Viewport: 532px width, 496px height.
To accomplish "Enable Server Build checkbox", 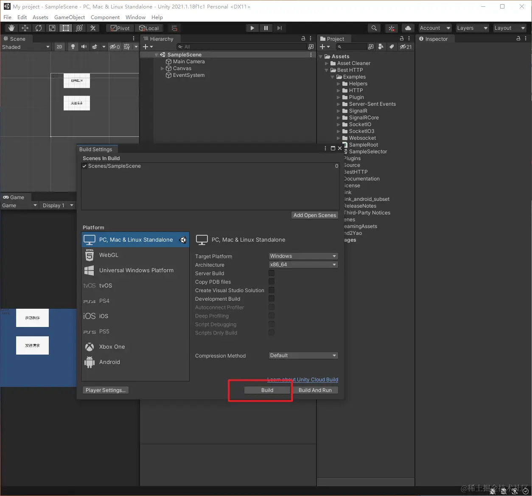I will point(272,273).
